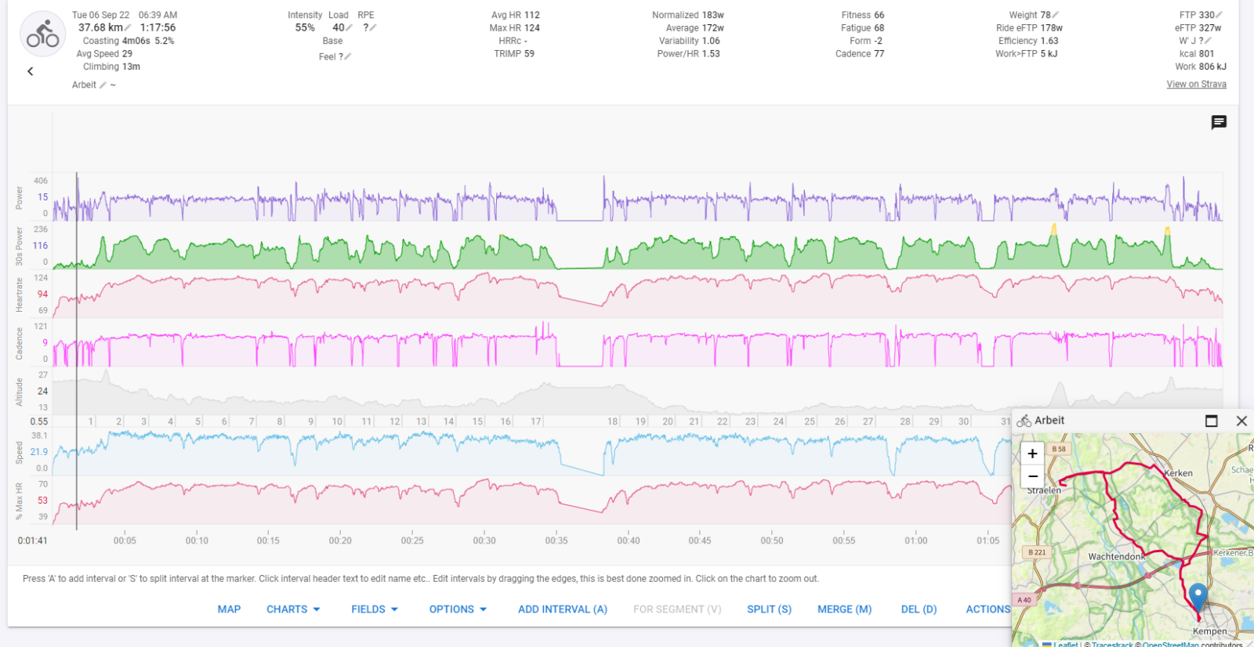Click the 00:30 time axis label
The height and width of the screenshot is (647, 1254).
pyautogui.click(x=484, y=540)
